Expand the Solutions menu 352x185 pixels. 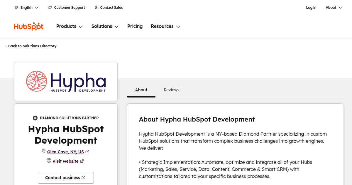[105, 26]
